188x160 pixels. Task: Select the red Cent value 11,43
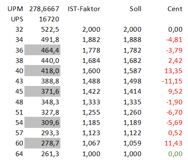pos(173,143)
